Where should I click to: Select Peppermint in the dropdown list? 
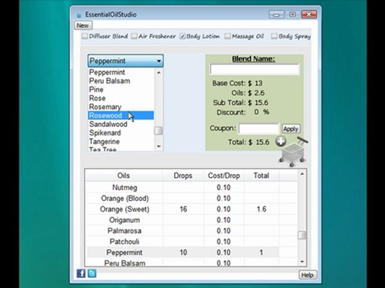click(x=121, y=72)
